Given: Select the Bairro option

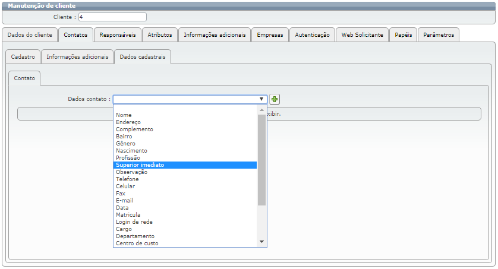Looking at the screenshot, I should 185,137.
